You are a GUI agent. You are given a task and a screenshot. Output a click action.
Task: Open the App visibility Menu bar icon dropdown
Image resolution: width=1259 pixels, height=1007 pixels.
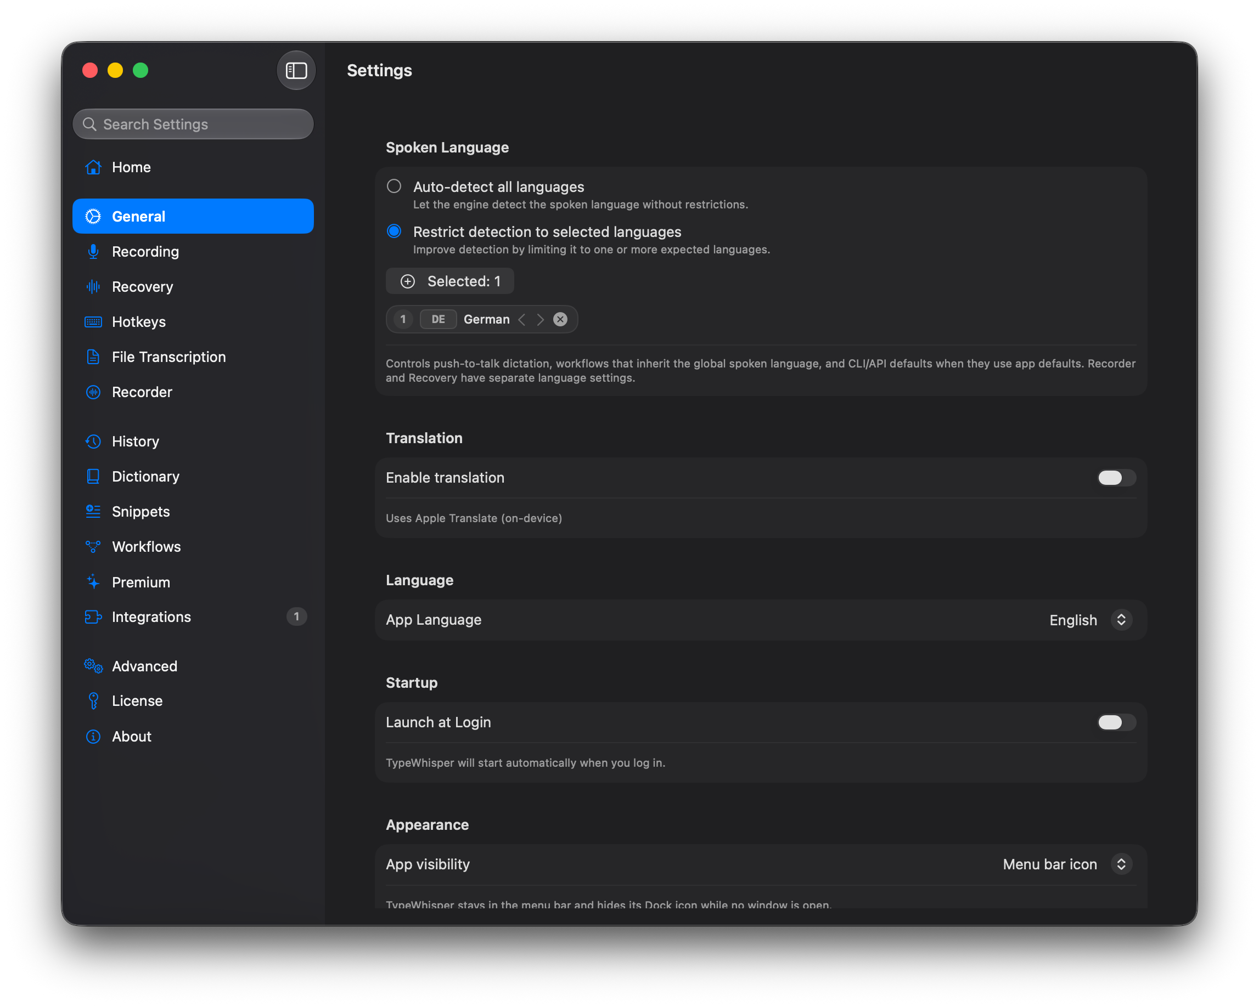coord(1067,864)
